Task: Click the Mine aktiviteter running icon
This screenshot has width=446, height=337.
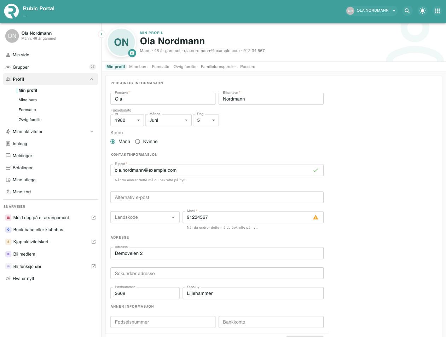Action: pyautogui.click(x=8, y=132)
